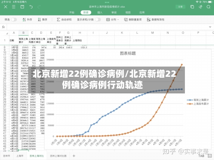Select column B header
Screen dimensions: 214x160
[24, 33]
